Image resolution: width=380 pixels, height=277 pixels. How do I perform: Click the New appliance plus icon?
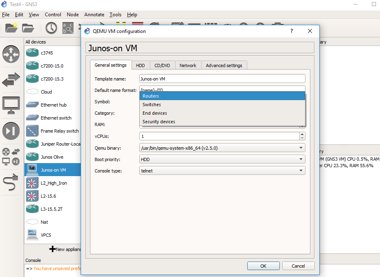[x=53, y=249]
